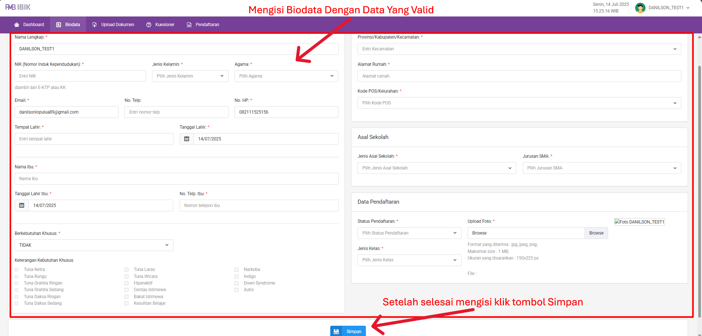Click Browse to upload a photo
The image size is (702, 336).
[x=596, y=233]
